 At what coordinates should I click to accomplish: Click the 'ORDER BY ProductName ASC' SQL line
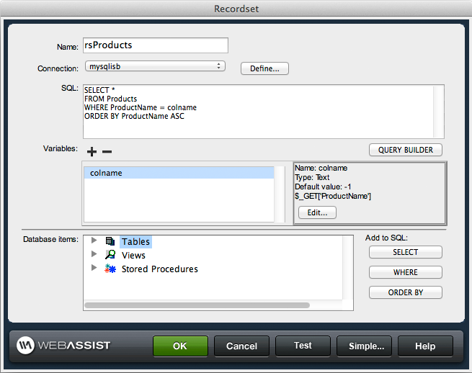tap(134, 116)
